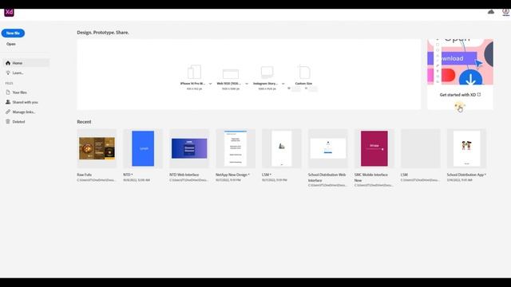The height and width of the screenshot is (287, 511).
Task: Open the School Distribution Web Interface thumbnail
Action: pyautogui.click(x=328, y=148)
